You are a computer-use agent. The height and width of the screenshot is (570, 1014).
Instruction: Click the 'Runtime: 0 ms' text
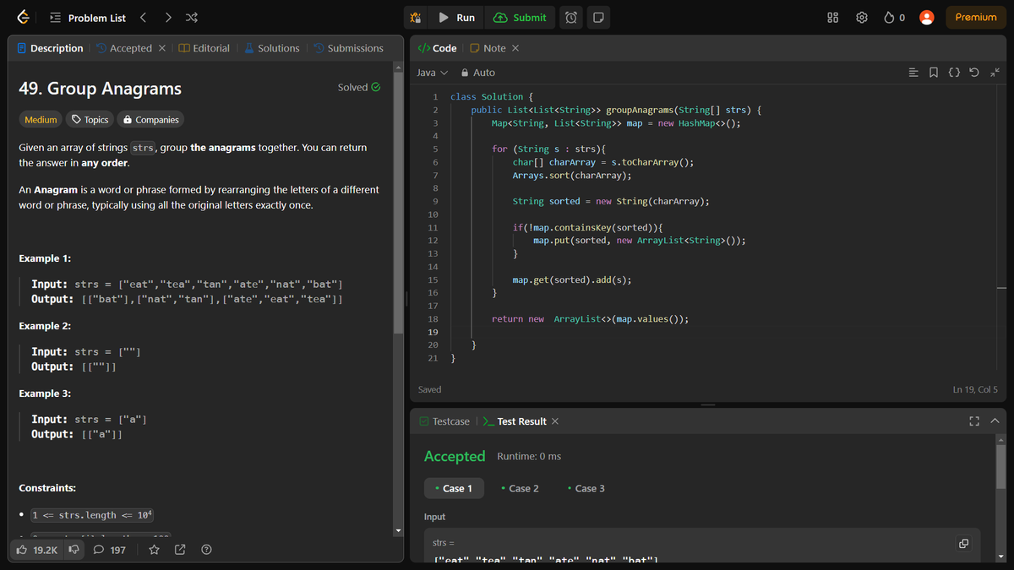pos(529,456)
